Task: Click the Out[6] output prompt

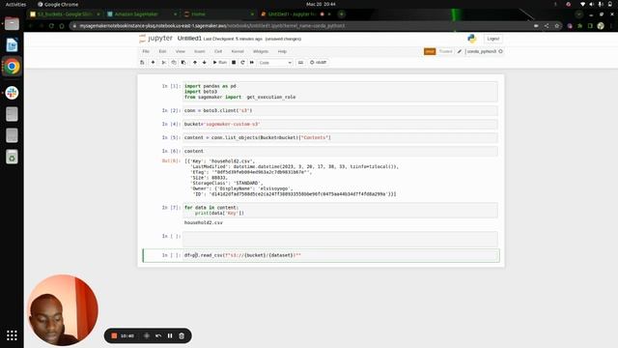Action: tap(171, 161)
